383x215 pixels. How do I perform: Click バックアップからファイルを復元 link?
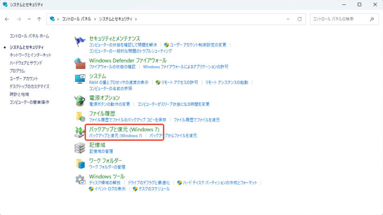click(173, 136)
